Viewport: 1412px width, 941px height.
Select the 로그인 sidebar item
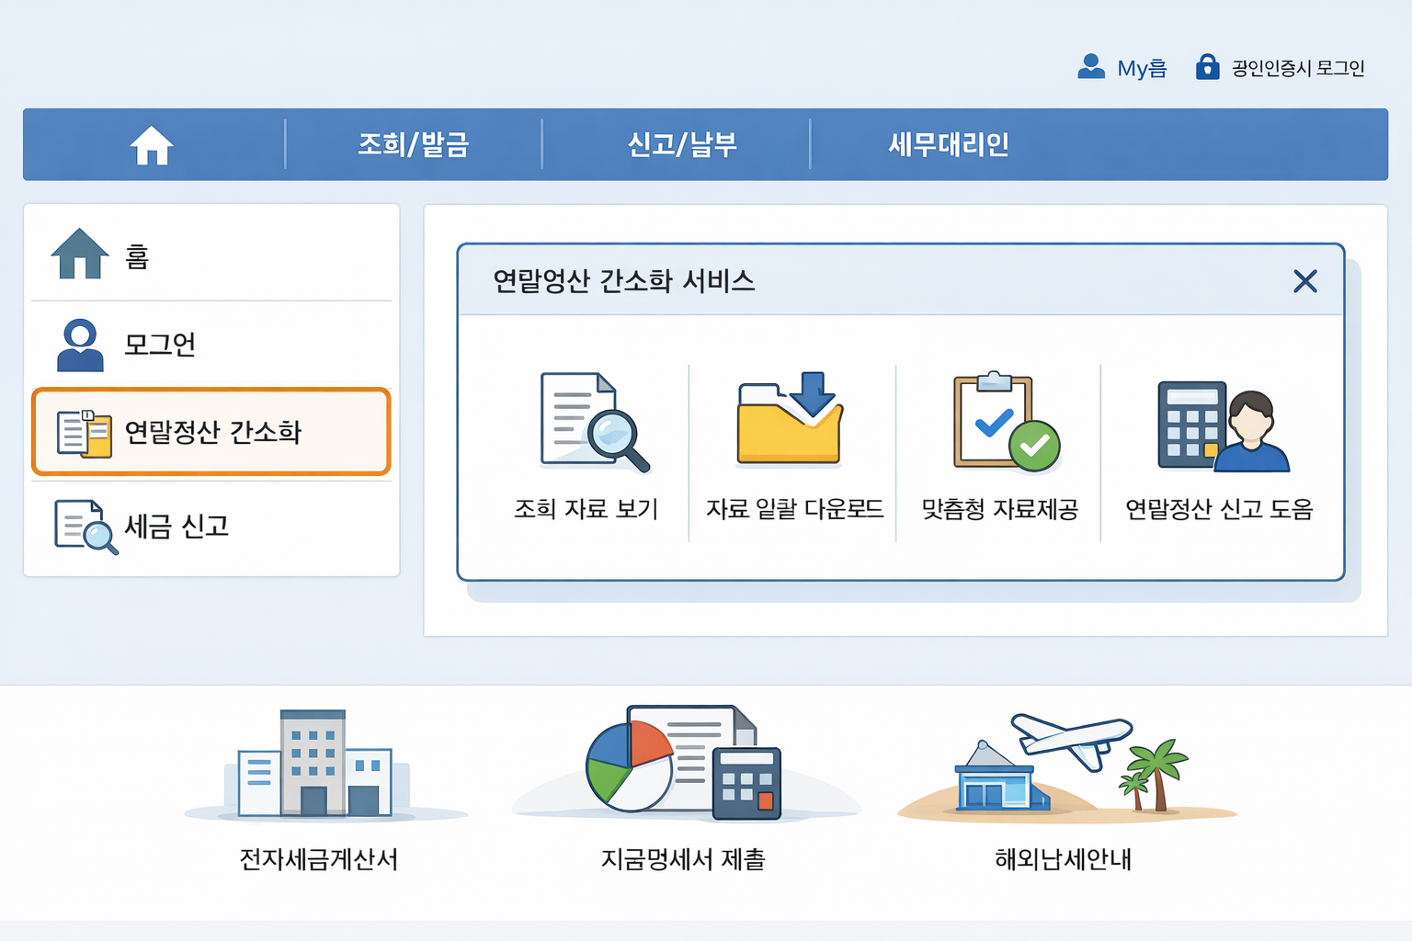click(x=211, y=345)
